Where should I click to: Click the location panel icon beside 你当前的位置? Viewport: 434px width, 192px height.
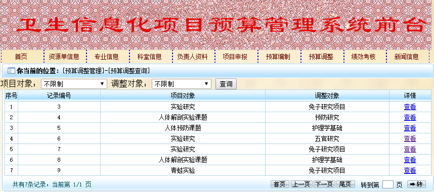[x=11, y=71]
